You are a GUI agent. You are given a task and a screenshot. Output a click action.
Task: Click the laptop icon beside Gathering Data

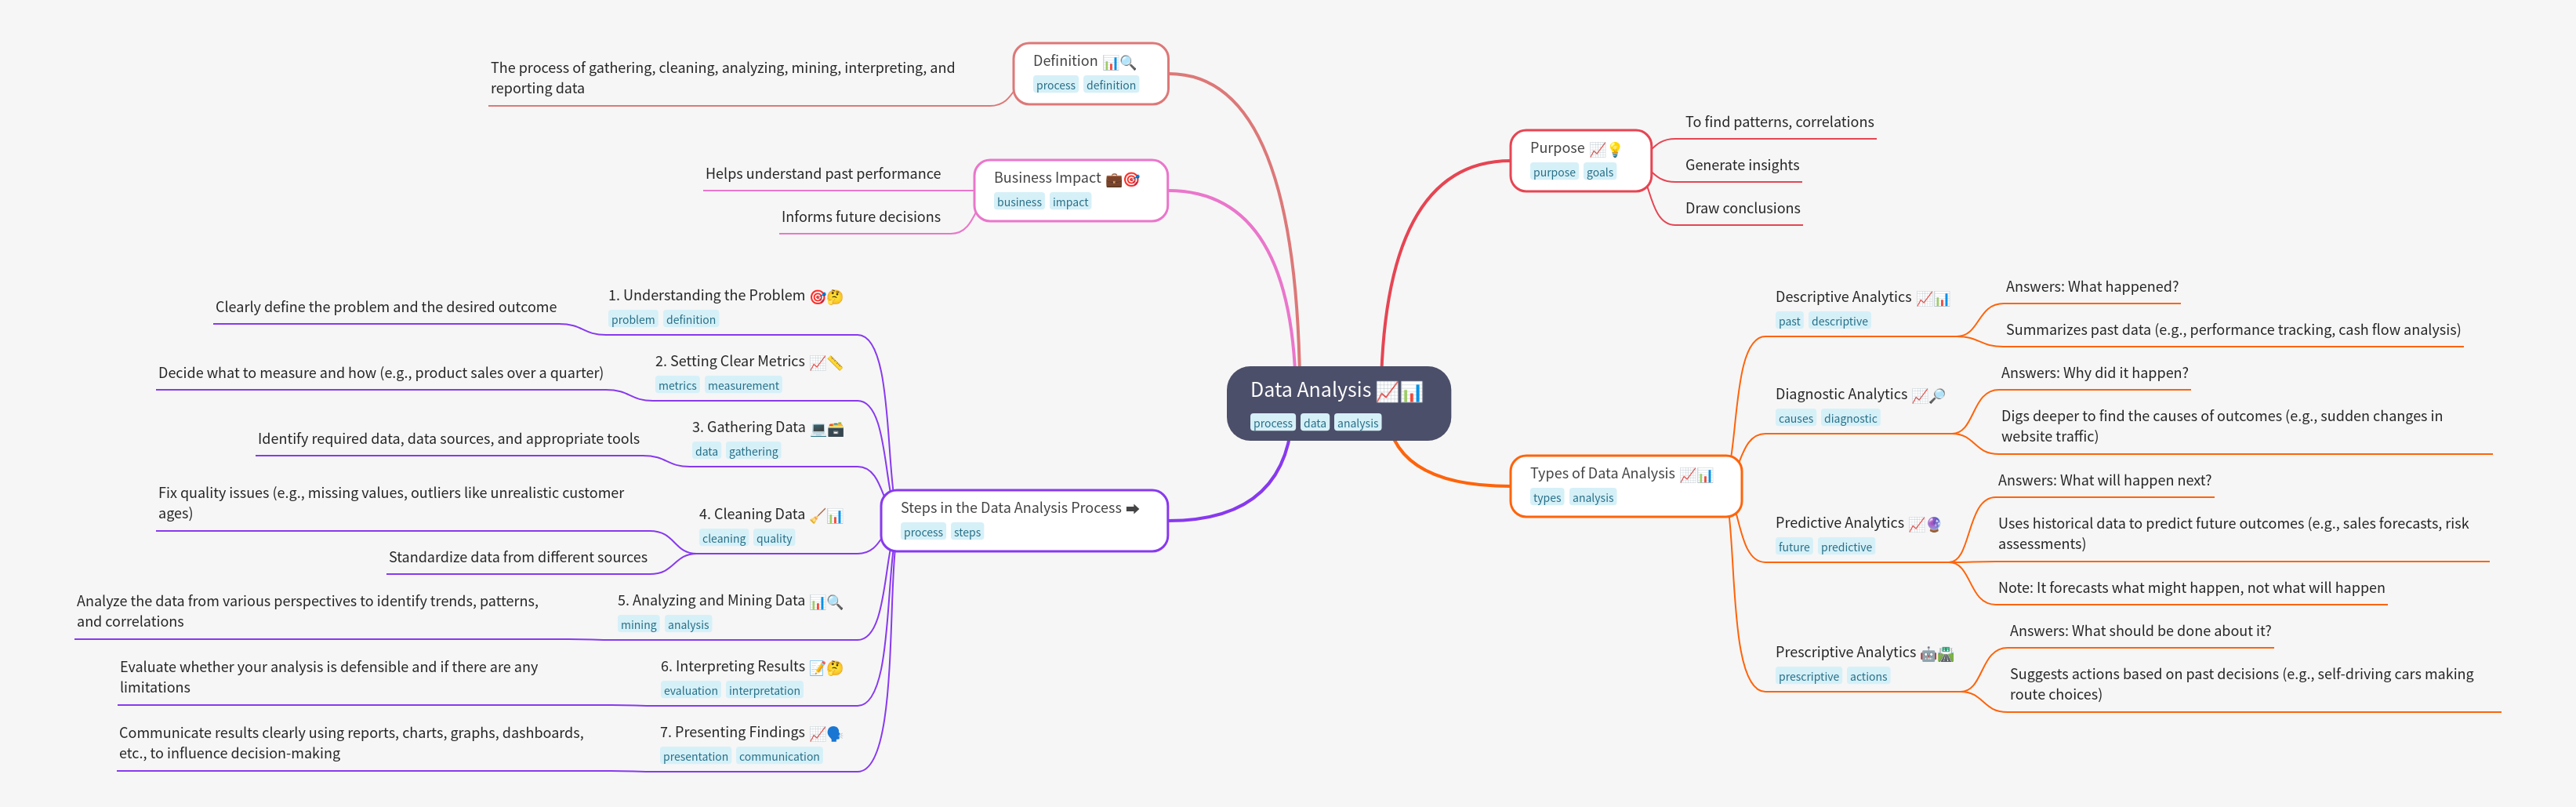point(818,429)
